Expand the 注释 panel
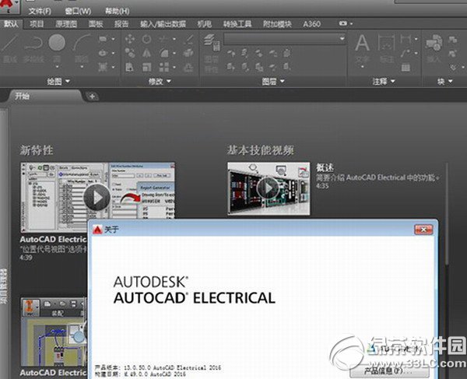The image size is (467, 379). coord(384,81)
